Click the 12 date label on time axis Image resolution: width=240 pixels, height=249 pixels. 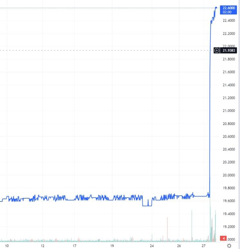point(43,246)
